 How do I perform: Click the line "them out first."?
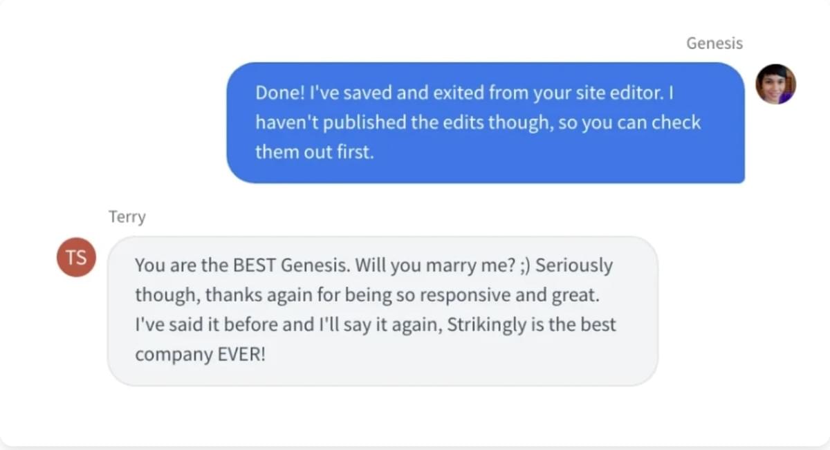[315, 152]
